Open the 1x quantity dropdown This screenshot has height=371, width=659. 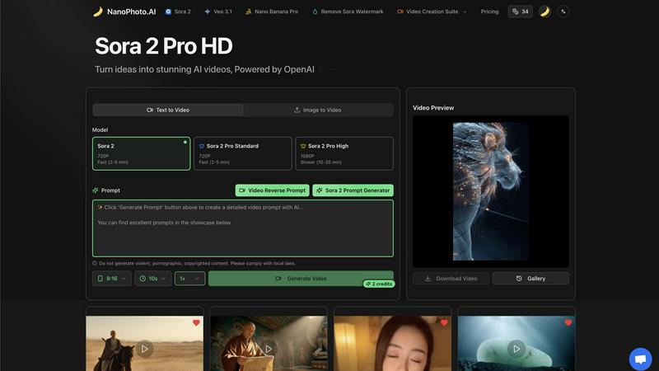189,279
